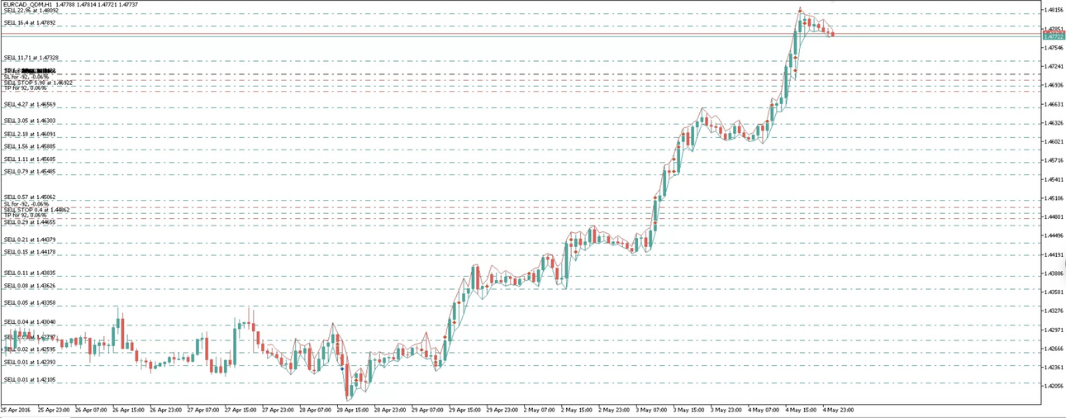
Task: Click the 1.42971 price scale value
Action: (x=1052, y=330)
